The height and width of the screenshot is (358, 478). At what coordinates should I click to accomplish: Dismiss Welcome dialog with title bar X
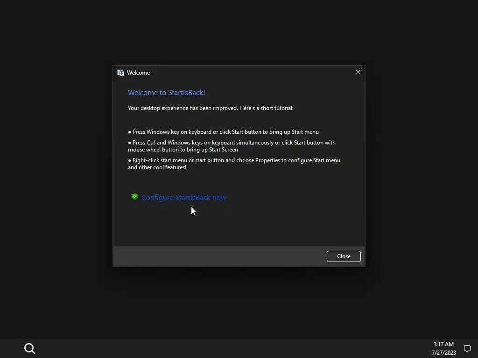coord(358,72)
